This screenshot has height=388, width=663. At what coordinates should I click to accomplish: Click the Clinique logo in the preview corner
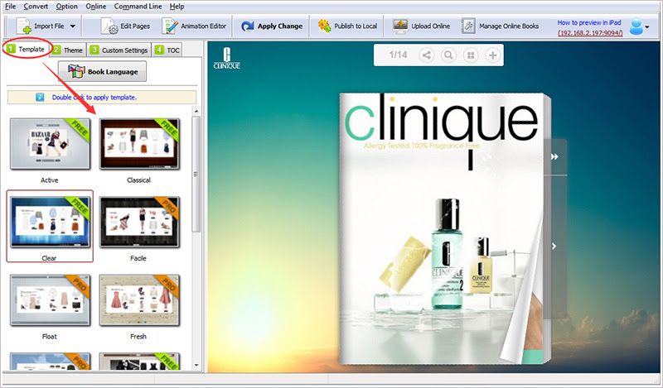pos(226,58)
